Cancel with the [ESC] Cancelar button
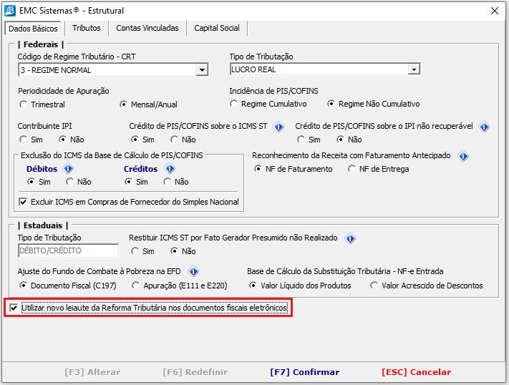The width and height of the screenshot is (509, 385). [417, 372]
